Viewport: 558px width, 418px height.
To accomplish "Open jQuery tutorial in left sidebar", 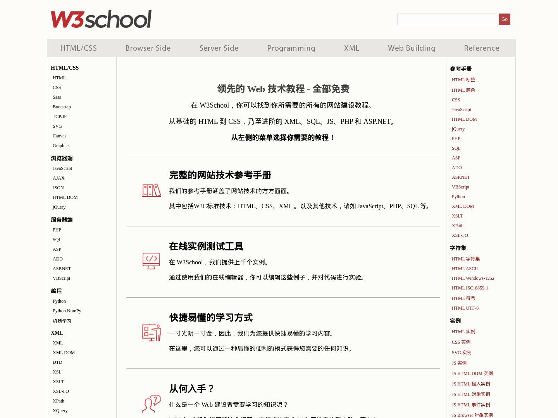I will point(59,207).
